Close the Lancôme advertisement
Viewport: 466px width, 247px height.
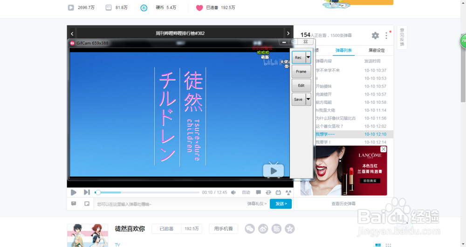coord(384,149)
